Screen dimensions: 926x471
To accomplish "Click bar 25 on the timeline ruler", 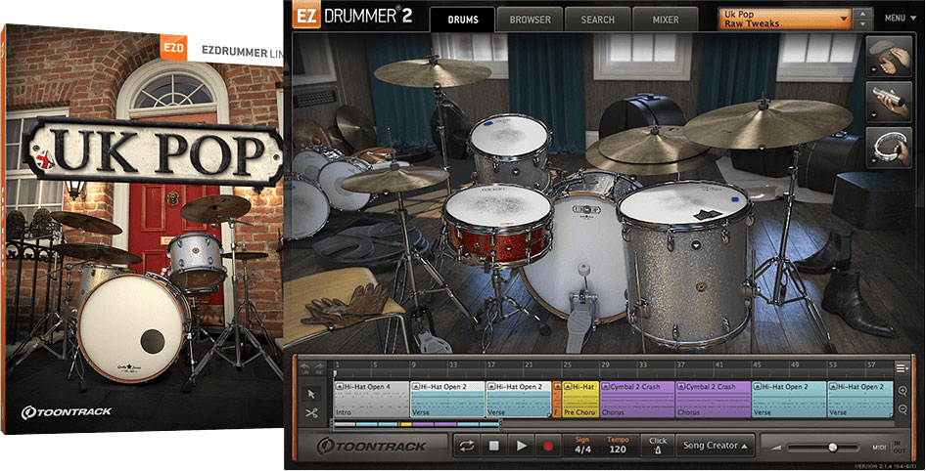I will pos(567,364).
